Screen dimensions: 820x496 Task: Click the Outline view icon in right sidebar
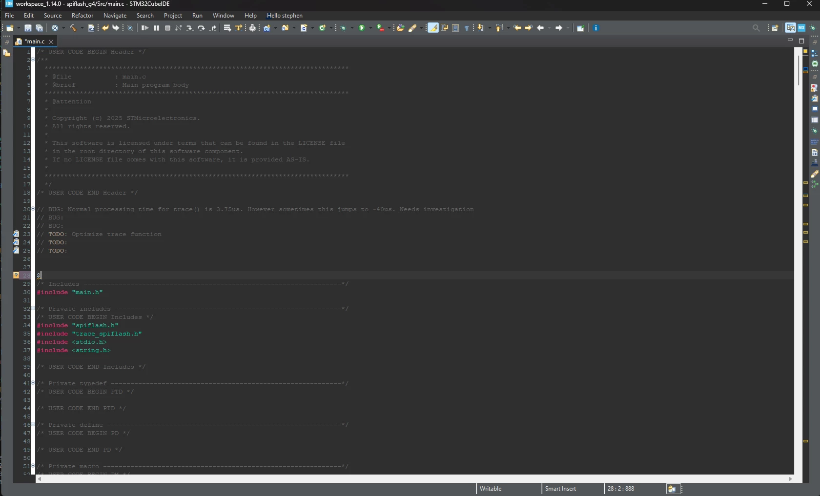coord(815,53)
